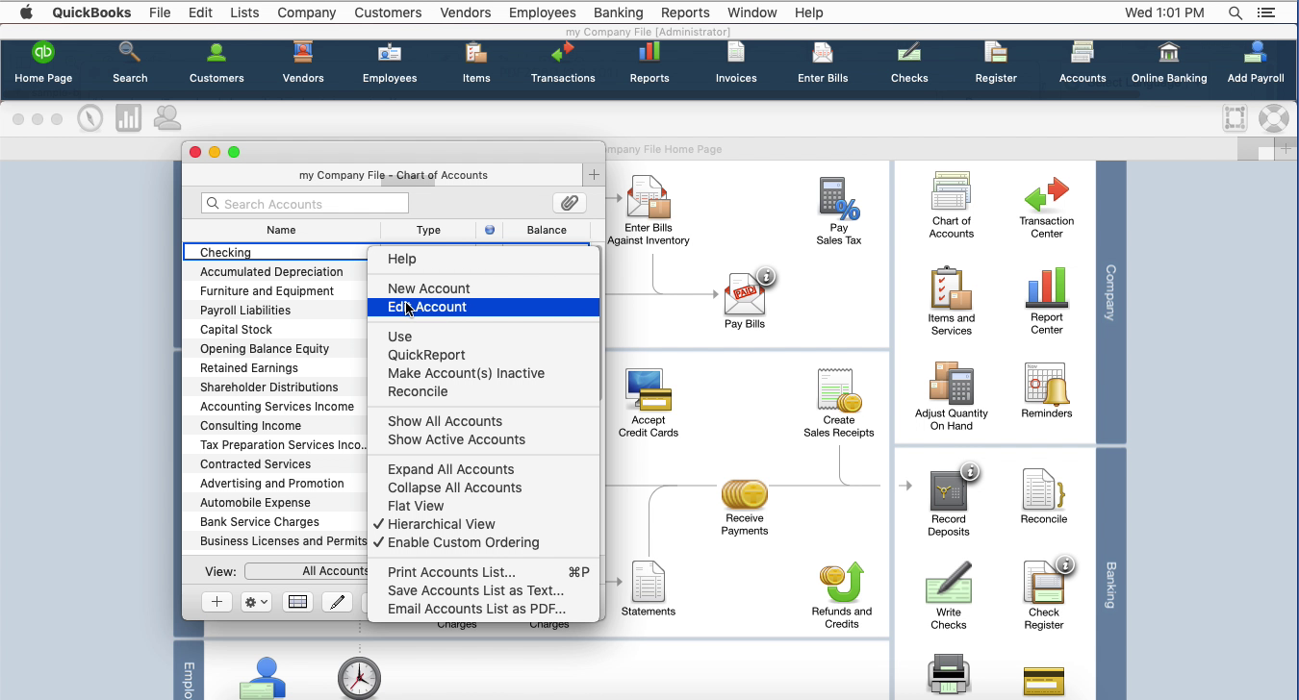
Task: Open Create Sales Receipts on Home Page
Action: 839,403
